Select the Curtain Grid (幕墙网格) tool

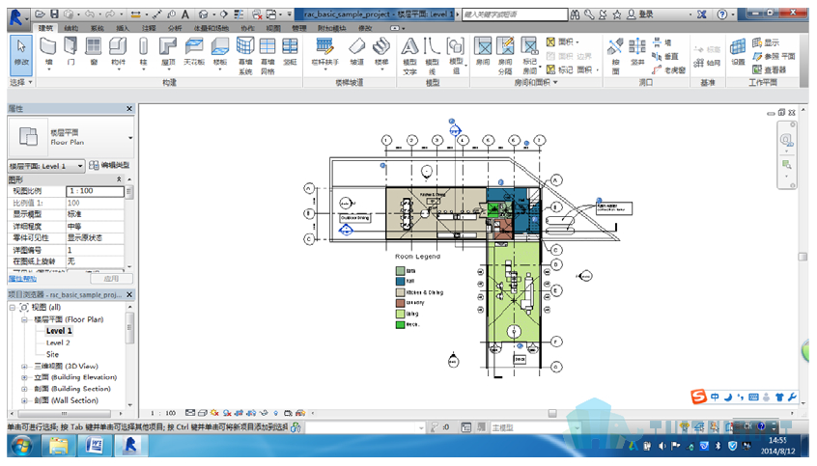(x=268, y=56)
